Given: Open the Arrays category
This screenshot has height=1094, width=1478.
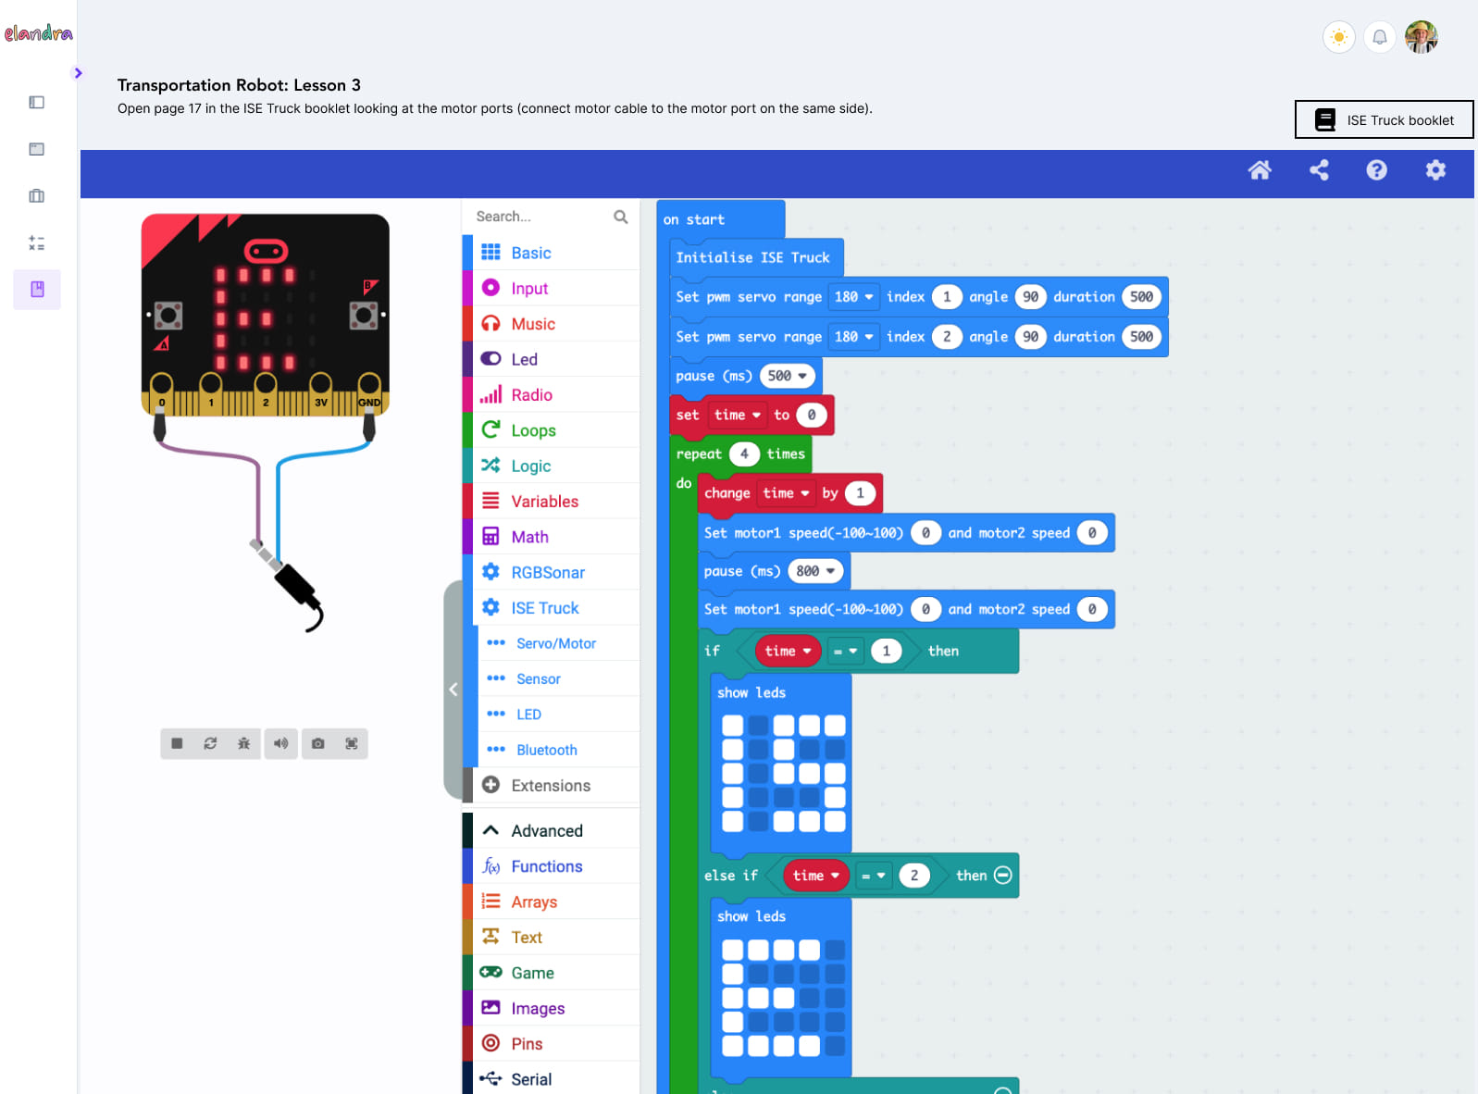Looking at the screenshot, I should [x=551, y=902].
